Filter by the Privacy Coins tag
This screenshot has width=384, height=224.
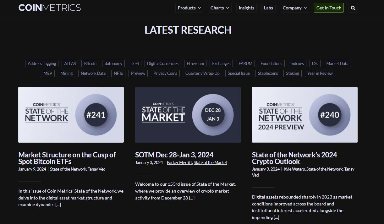[x=165, y=73]
